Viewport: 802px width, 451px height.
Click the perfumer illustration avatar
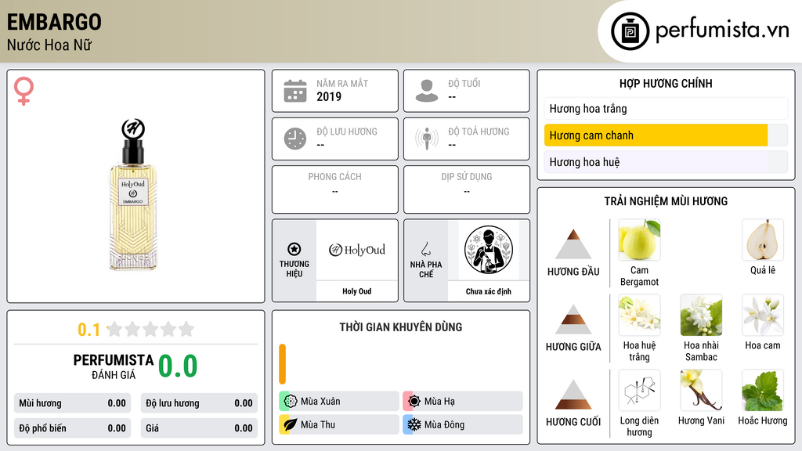[489, 250]
